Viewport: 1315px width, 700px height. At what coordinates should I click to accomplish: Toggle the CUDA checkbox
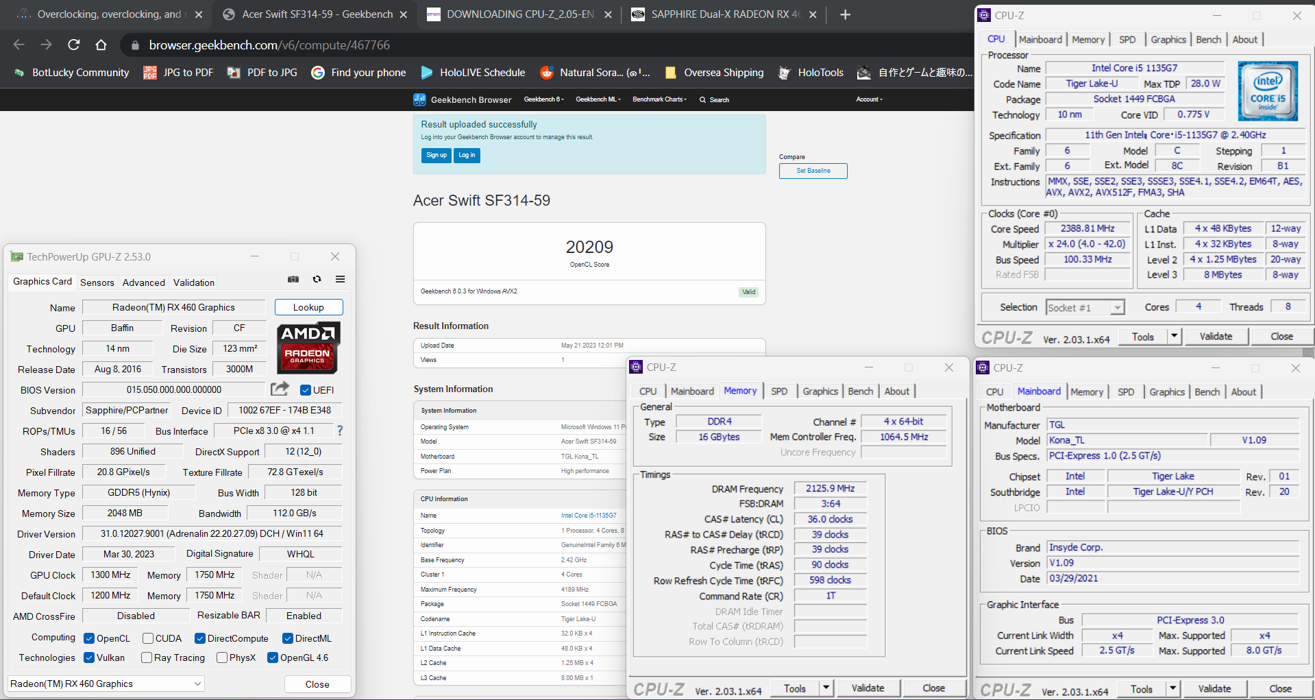[147, 638]
